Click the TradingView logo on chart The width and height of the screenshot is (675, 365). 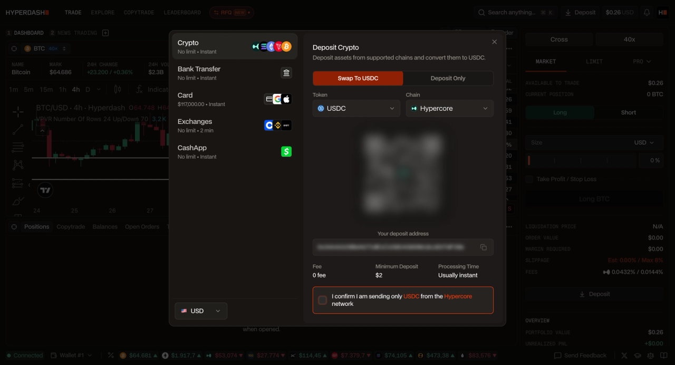click(x=45, y=190)
